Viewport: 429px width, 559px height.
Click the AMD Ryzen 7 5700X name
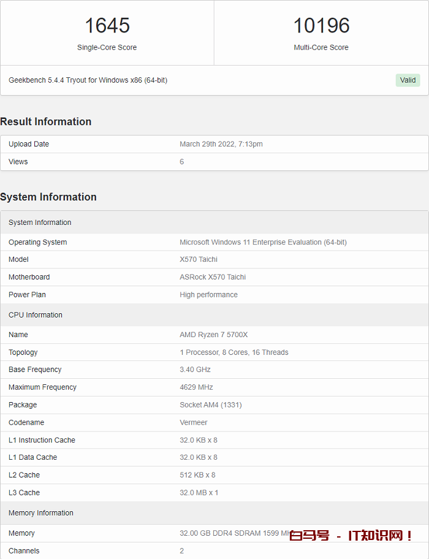[213, 335]
